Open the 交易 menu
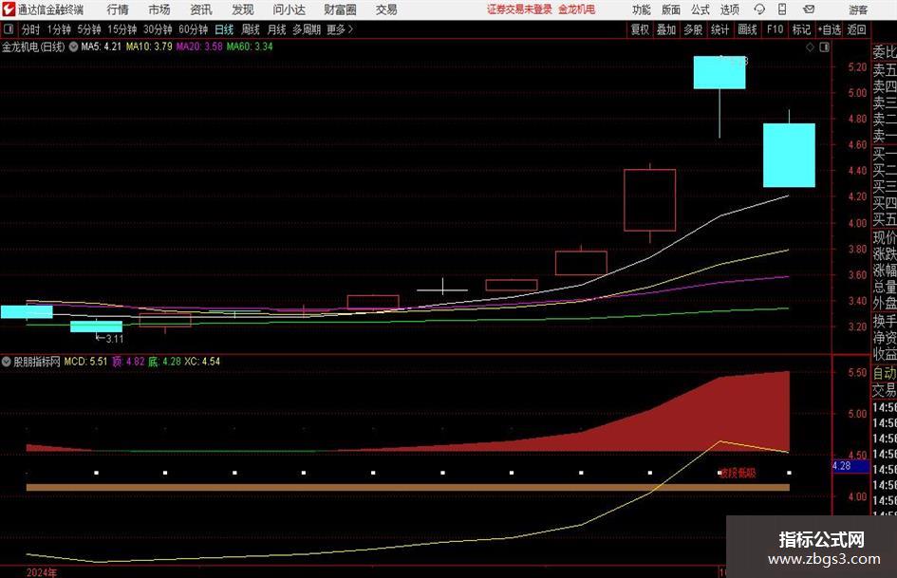The height and width of the screenshot is (578, 897). pos(386,9)
